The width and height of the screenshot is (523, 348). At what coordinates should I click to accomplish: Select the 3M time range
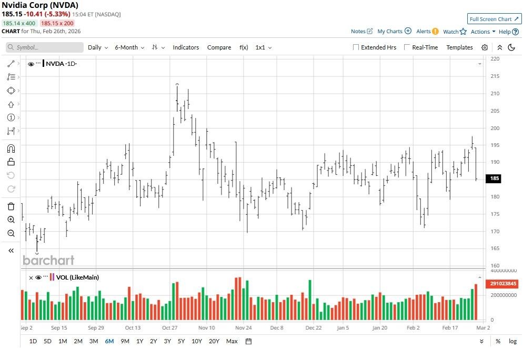click(x=94, y=341)
